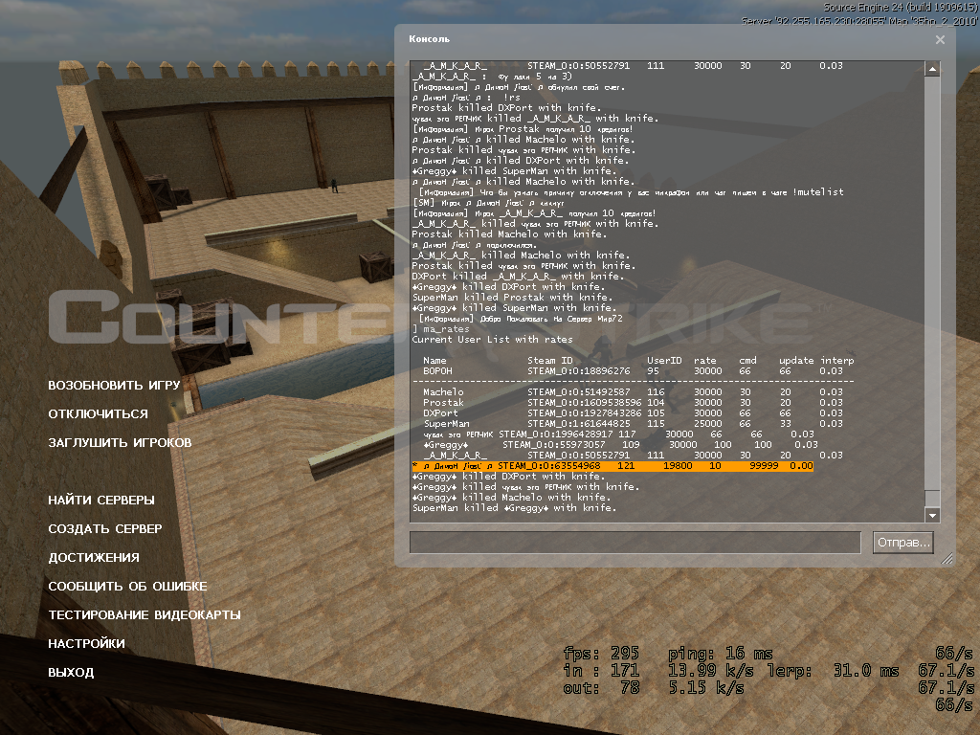Click the SuperMan STEAM_0:1:61644825 row

click(633, 424)
